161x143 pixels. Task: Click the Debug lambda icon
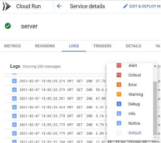(x=119, y=104)
